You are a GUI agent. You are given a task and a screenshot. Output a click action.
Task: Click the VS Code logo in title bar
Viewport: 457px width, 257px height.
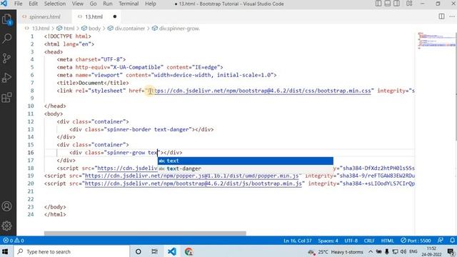4,4
